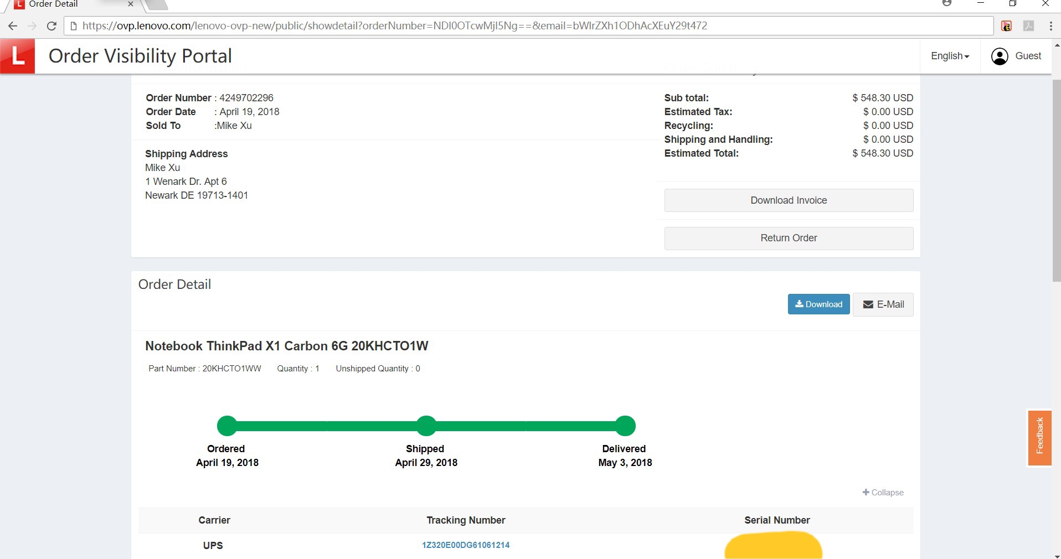This screenshot has width=1061, height=559.
Task: Click the Return Order button
Action: [x=789, y=238]
